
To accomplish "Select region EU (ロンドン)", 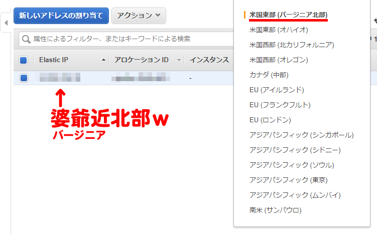I will [x=270, y=120].
